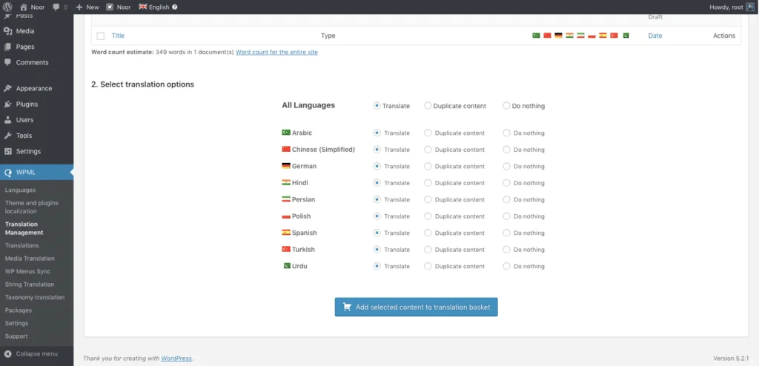Image resolution: width=759 pixels, height=366 pixels.
Task: Click the Hindi flag column header
Action: click(570, 36)
